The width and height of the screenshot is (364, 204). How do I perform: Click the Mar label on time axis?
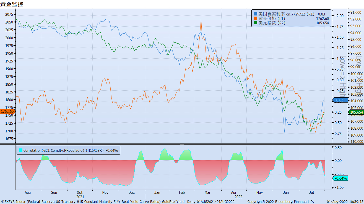pos(207,192)
